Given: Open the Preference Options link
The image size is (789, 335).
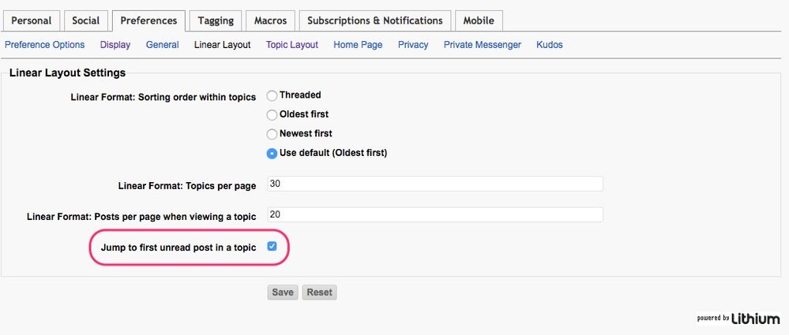Looking at the screenshot, I should (x=44, y=45).
